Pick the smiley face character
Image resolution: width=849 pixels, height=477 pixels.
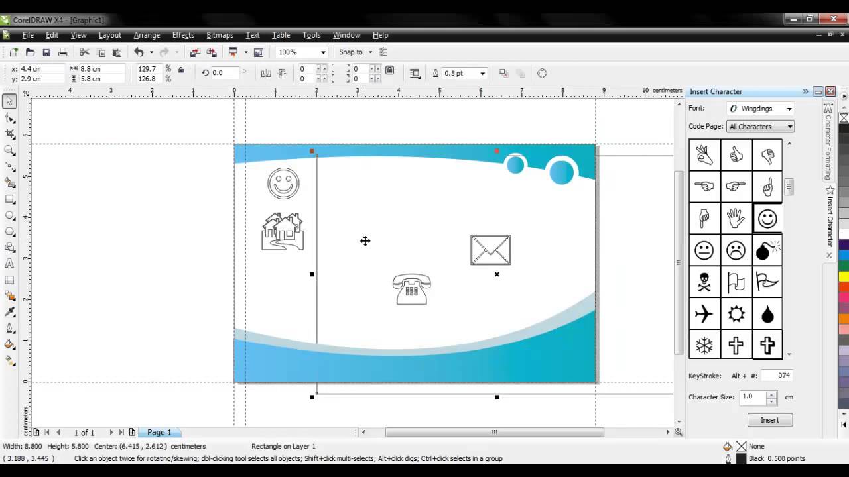(x=767, y=219)
